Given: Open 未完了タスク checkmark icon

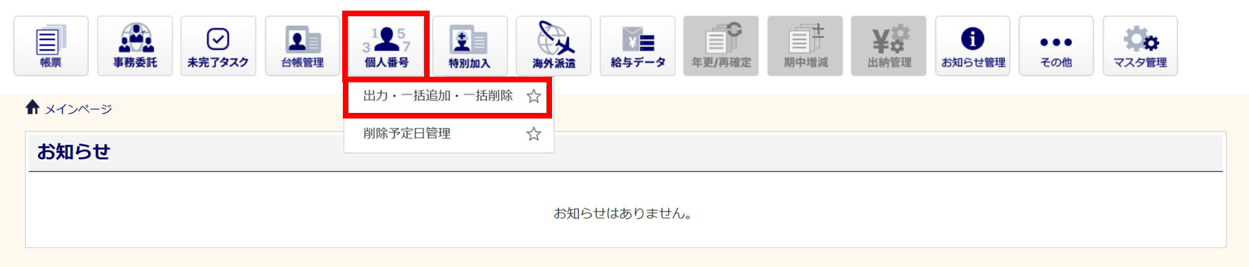Looking at the screenshot, I should point(218,46).
